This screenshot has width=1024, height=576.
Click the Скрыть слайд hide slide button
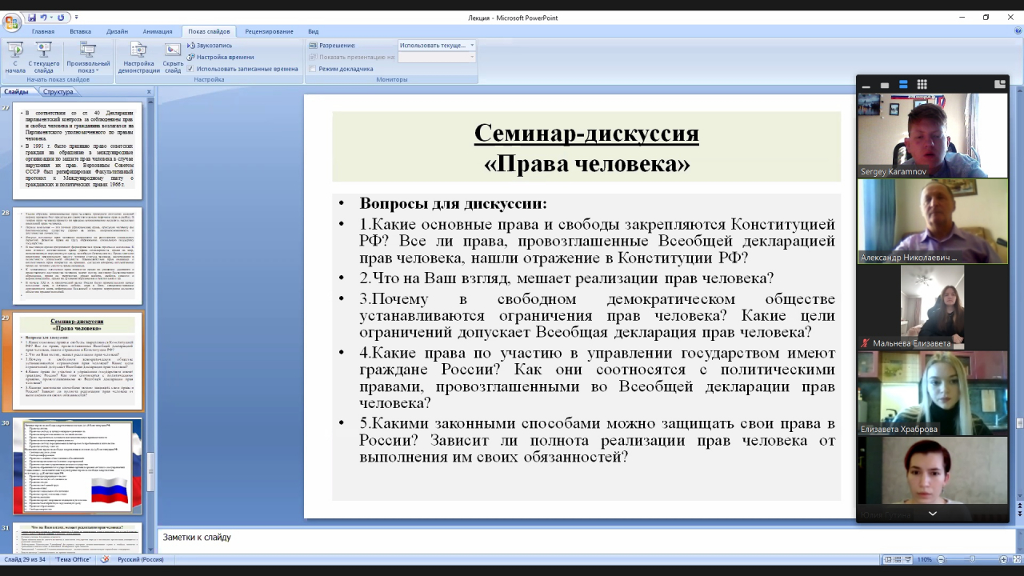coord(173,58)
